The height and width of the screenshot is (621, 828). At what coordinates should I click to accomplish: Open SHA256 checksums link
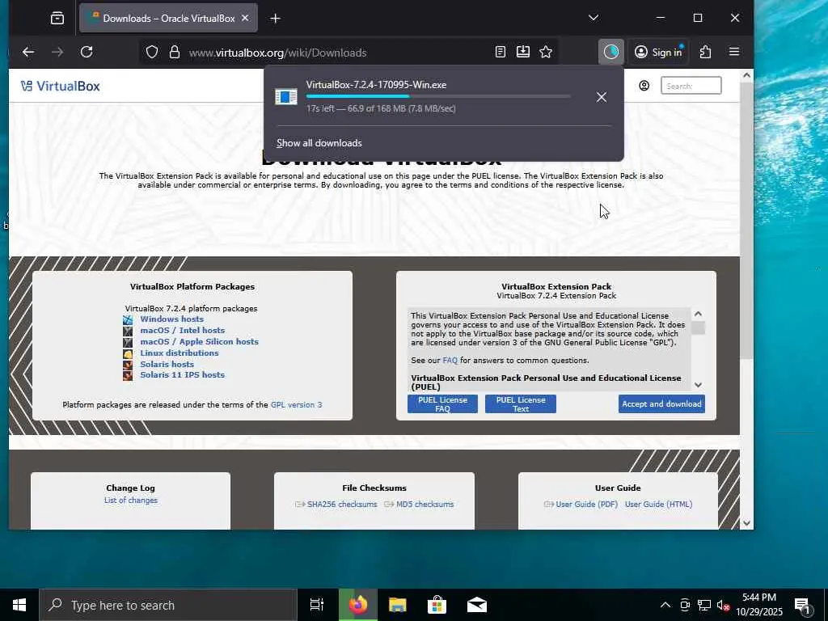coord(342,505)
